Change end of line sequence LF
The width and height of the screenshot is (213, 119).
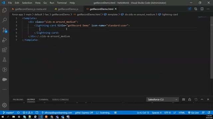pyautogui.click(x=174, y=113)
